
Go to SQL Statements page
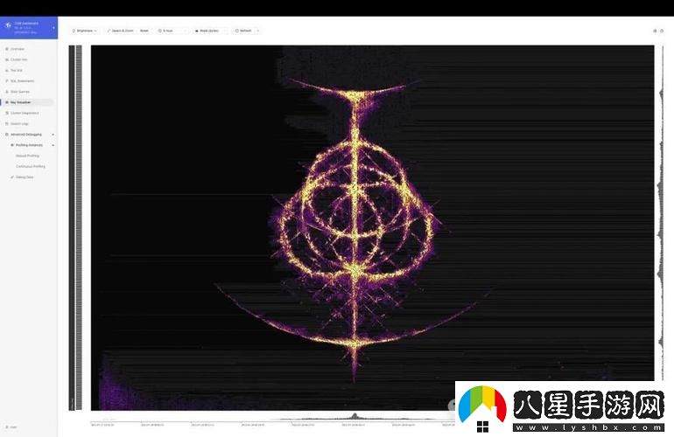point(23,80)
